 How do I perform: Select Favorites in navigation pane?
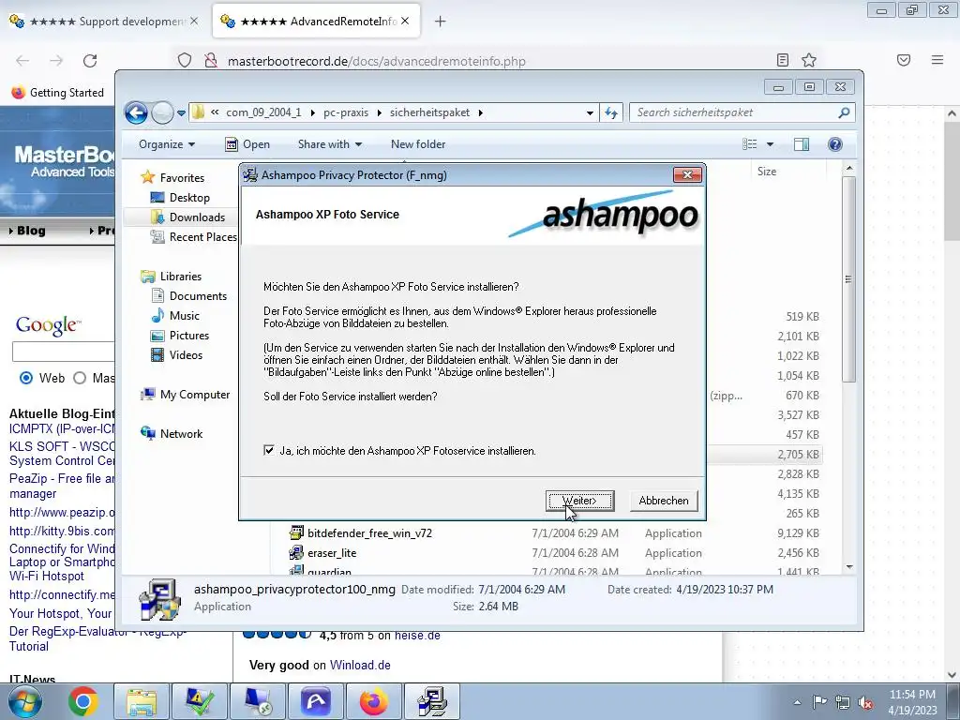[182, 177]
